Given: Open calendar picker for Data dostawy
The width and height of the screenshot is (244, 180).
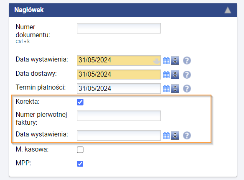Looking at the screenshot, I should [x=166, y=75].
